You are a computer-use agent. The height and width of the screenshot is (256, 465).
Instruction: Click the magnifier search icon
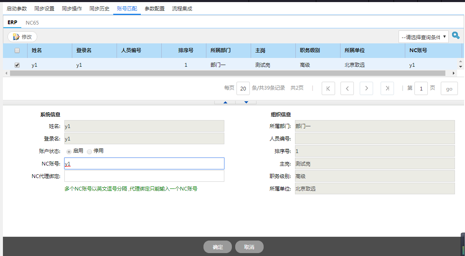(455, 36)
